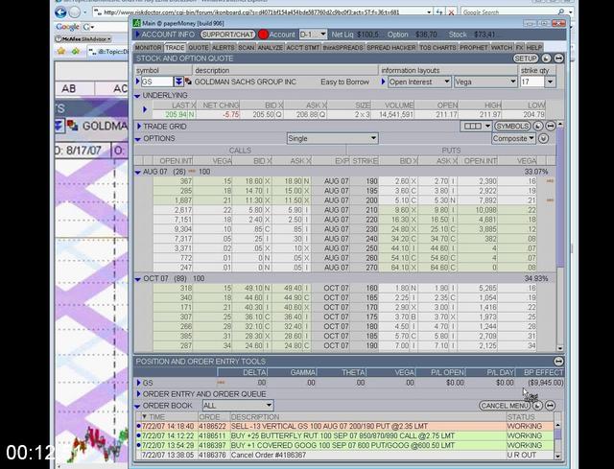Screen dimensions: 614x469
Task: Open the grid layout selector dropdown
Action: pos(476,126)
